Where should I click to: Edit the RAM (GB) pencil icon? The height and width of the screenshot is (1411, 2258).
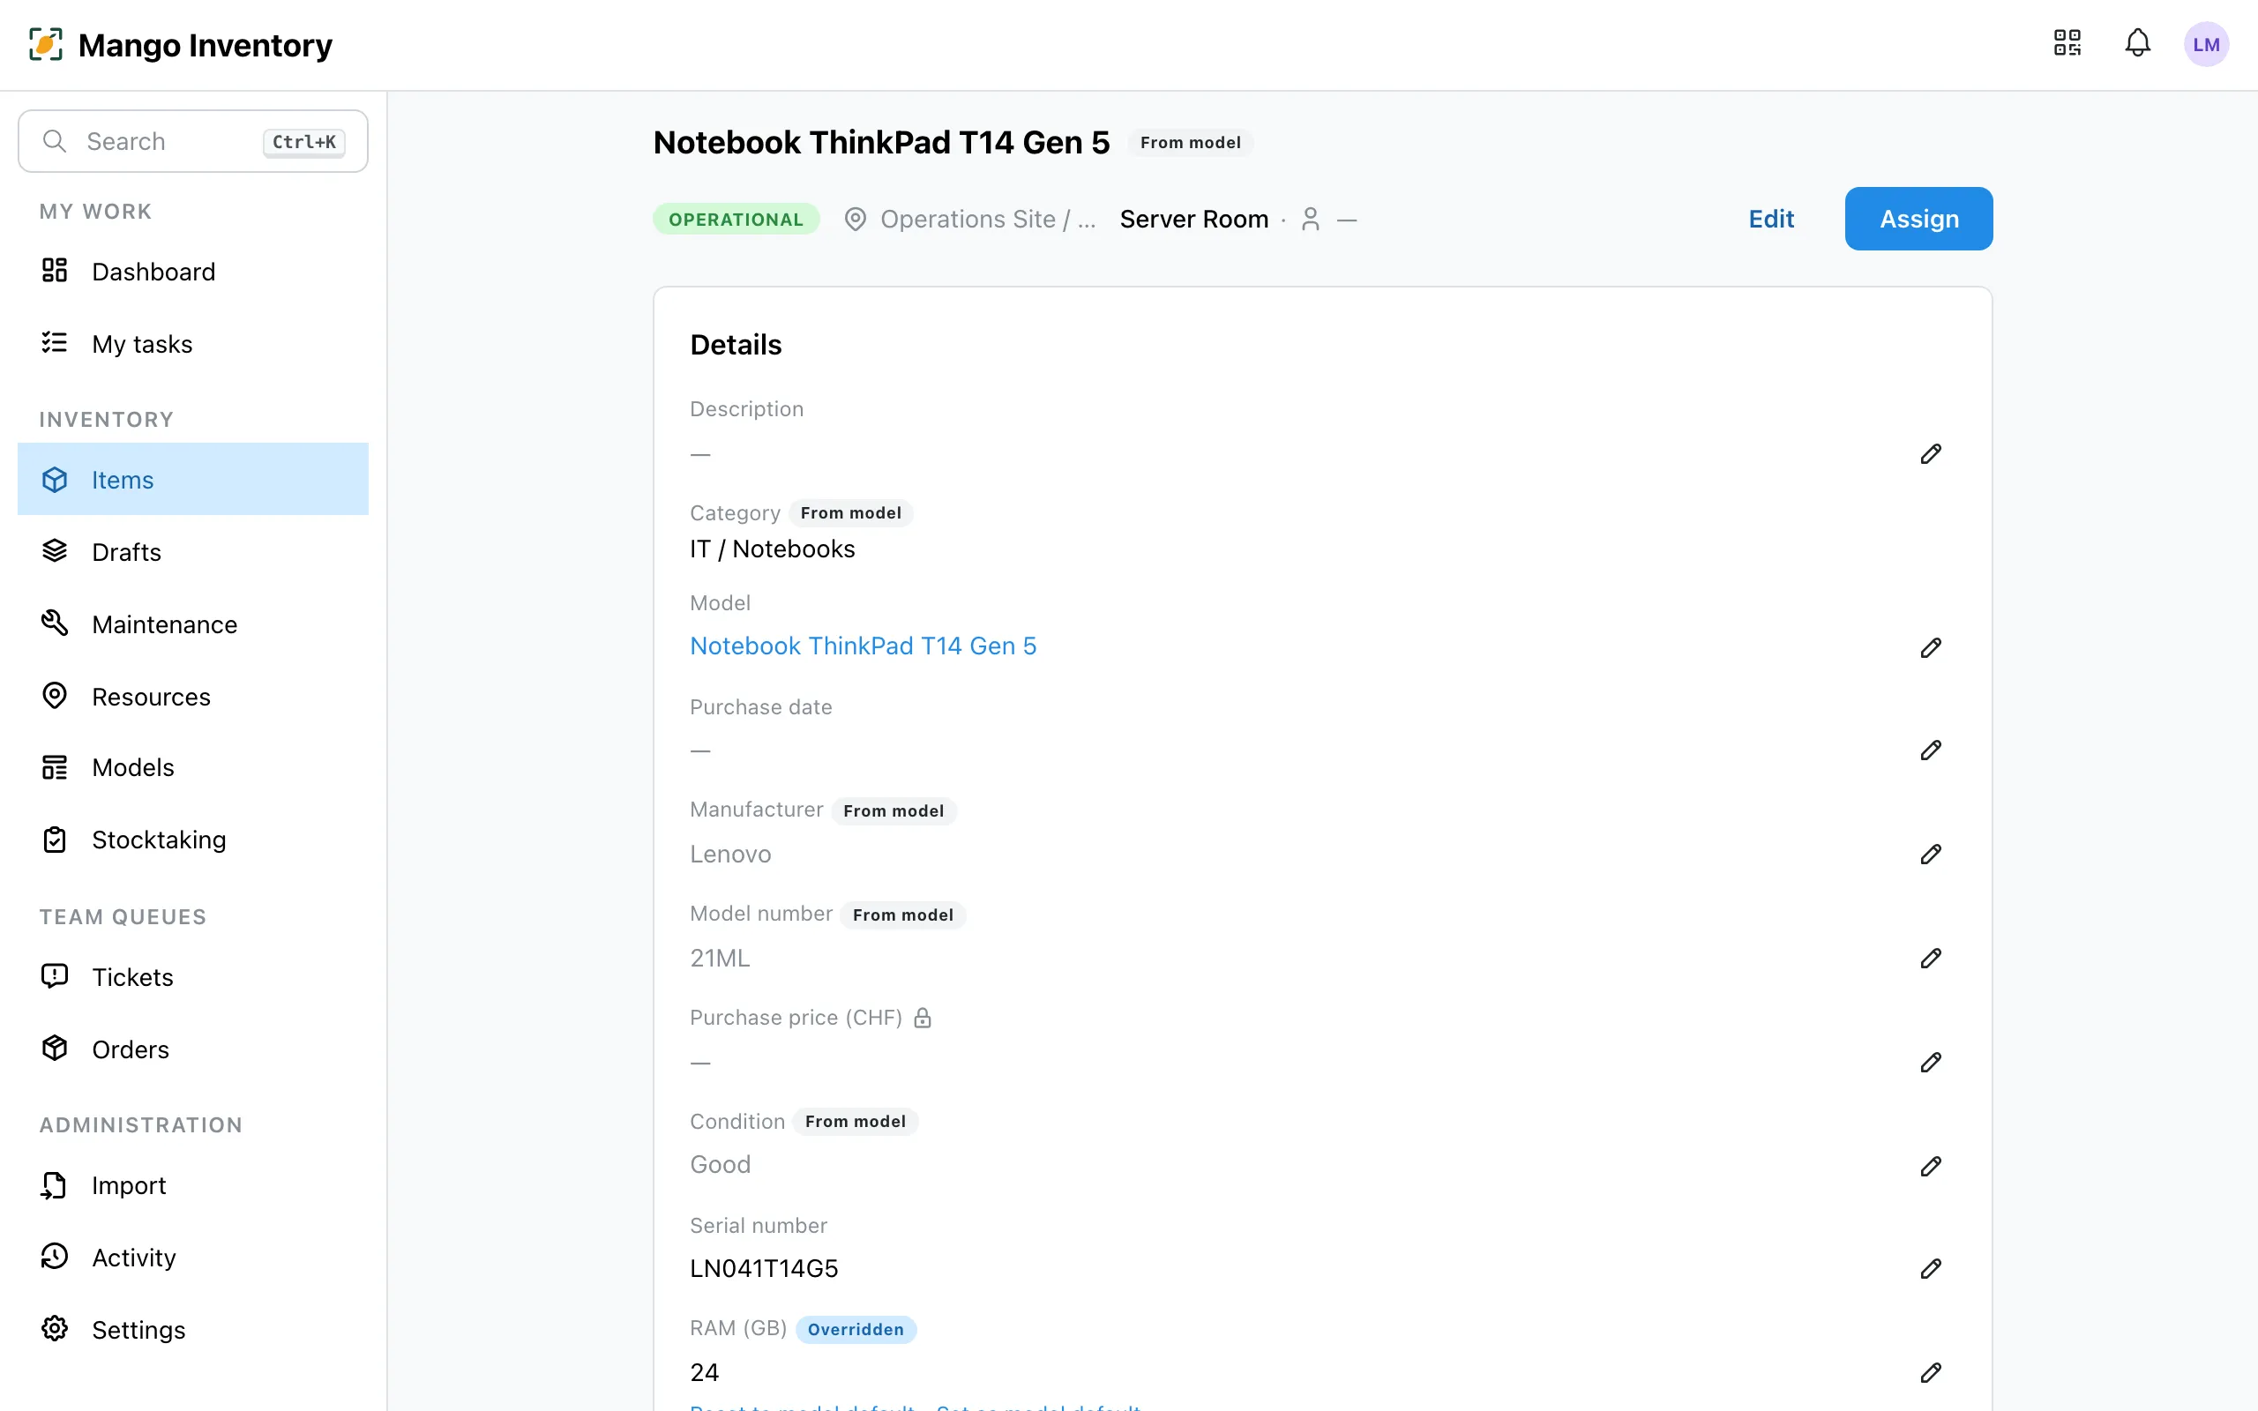tap(1931, 1373)
